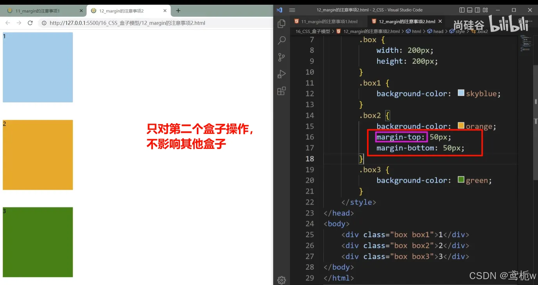Close the 12_margin的注意事项2.html editor tab
Image resolution: width=538 pixels, height=285 pixels.
tap(440, 21)
